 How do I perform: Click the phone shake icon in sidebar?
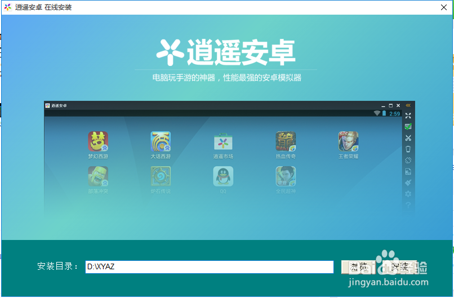coord(408,149)
